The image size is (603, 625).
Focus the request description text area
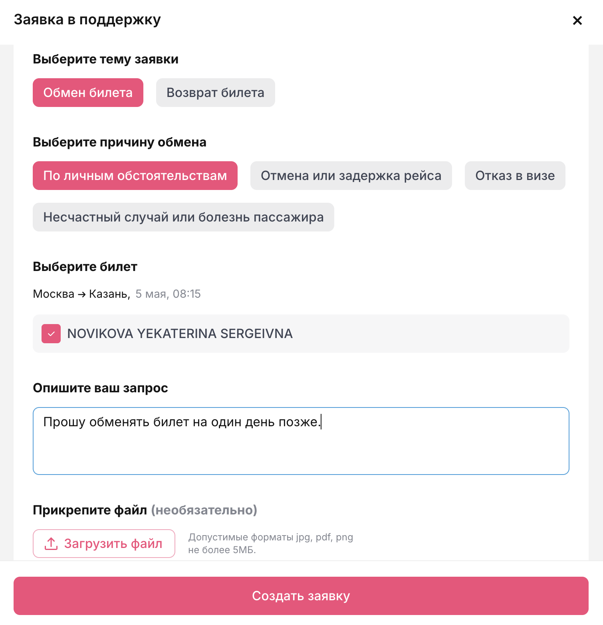click(301, 447)
